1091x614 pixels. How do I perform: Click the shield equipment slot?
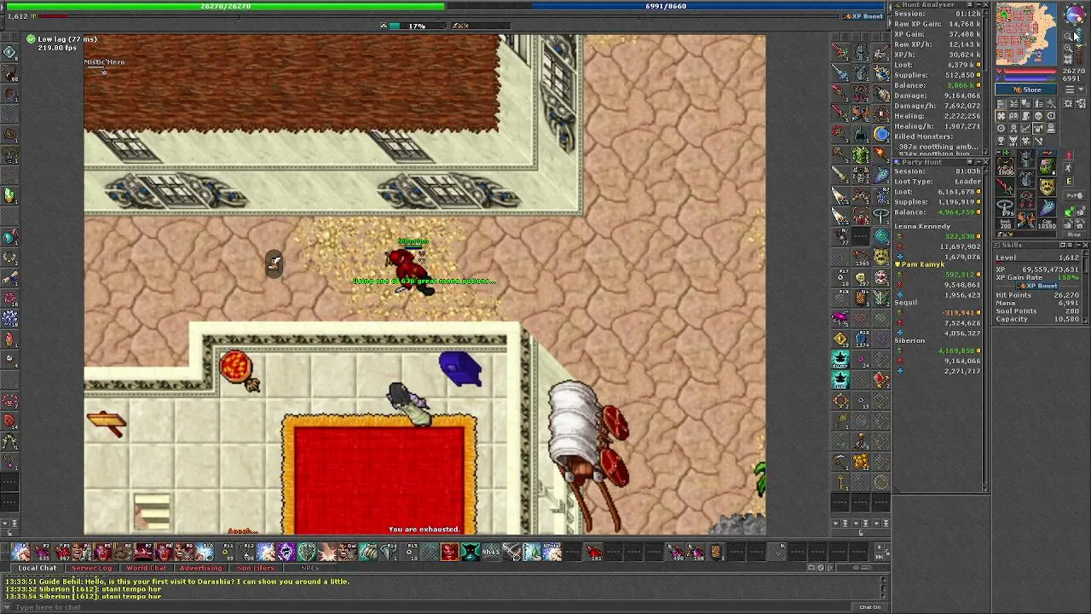[x=1047, y=185]
